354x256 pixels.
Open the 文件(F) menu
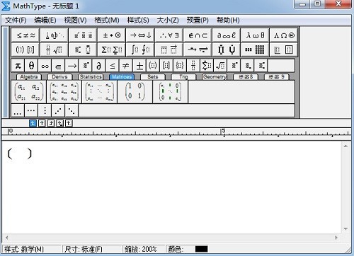coord(16,21)
